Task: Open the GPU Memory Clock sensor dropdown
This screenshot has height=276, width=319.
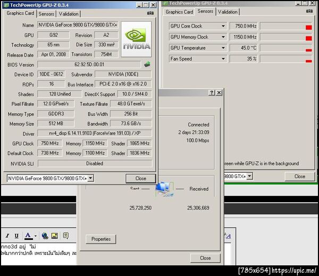Action: [223, 37]
